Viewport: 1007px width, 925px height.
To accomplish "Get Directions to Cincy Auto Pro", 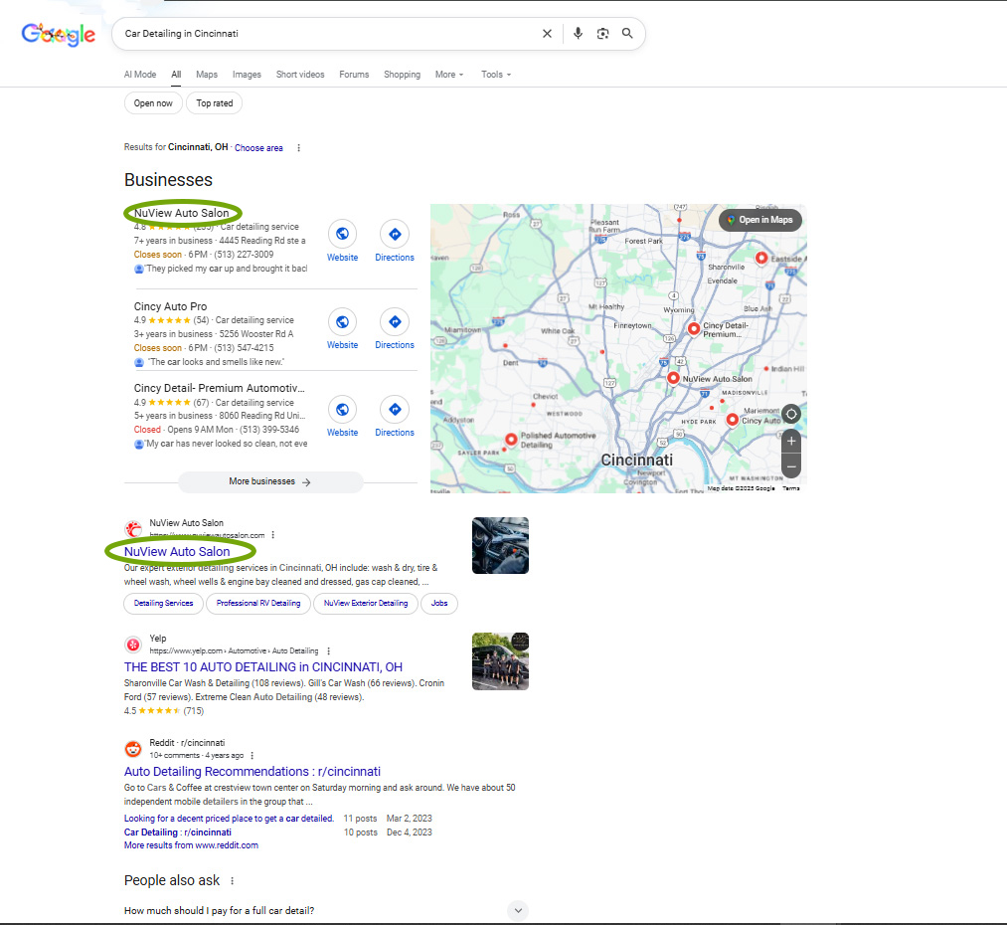I will pyautogui.click(x=395, y=322).
